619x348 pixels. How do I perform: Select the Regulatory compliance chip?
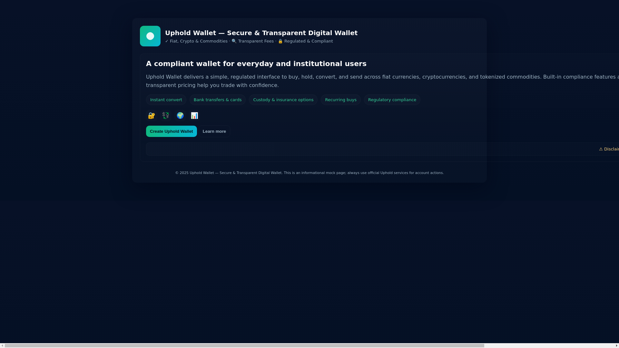[392, 100]
